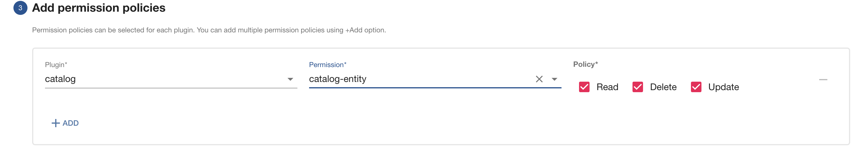Toggle the Delete policy checkbox
Screen dimensions: 856x154
pos(637,87)
